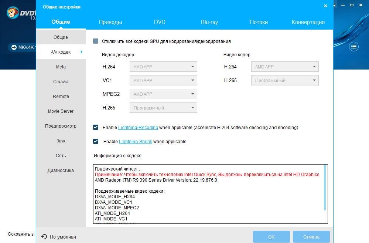Close the Общие настройки dialog
This screenshot has height=243, width=369.
click(x=325, y=6)
